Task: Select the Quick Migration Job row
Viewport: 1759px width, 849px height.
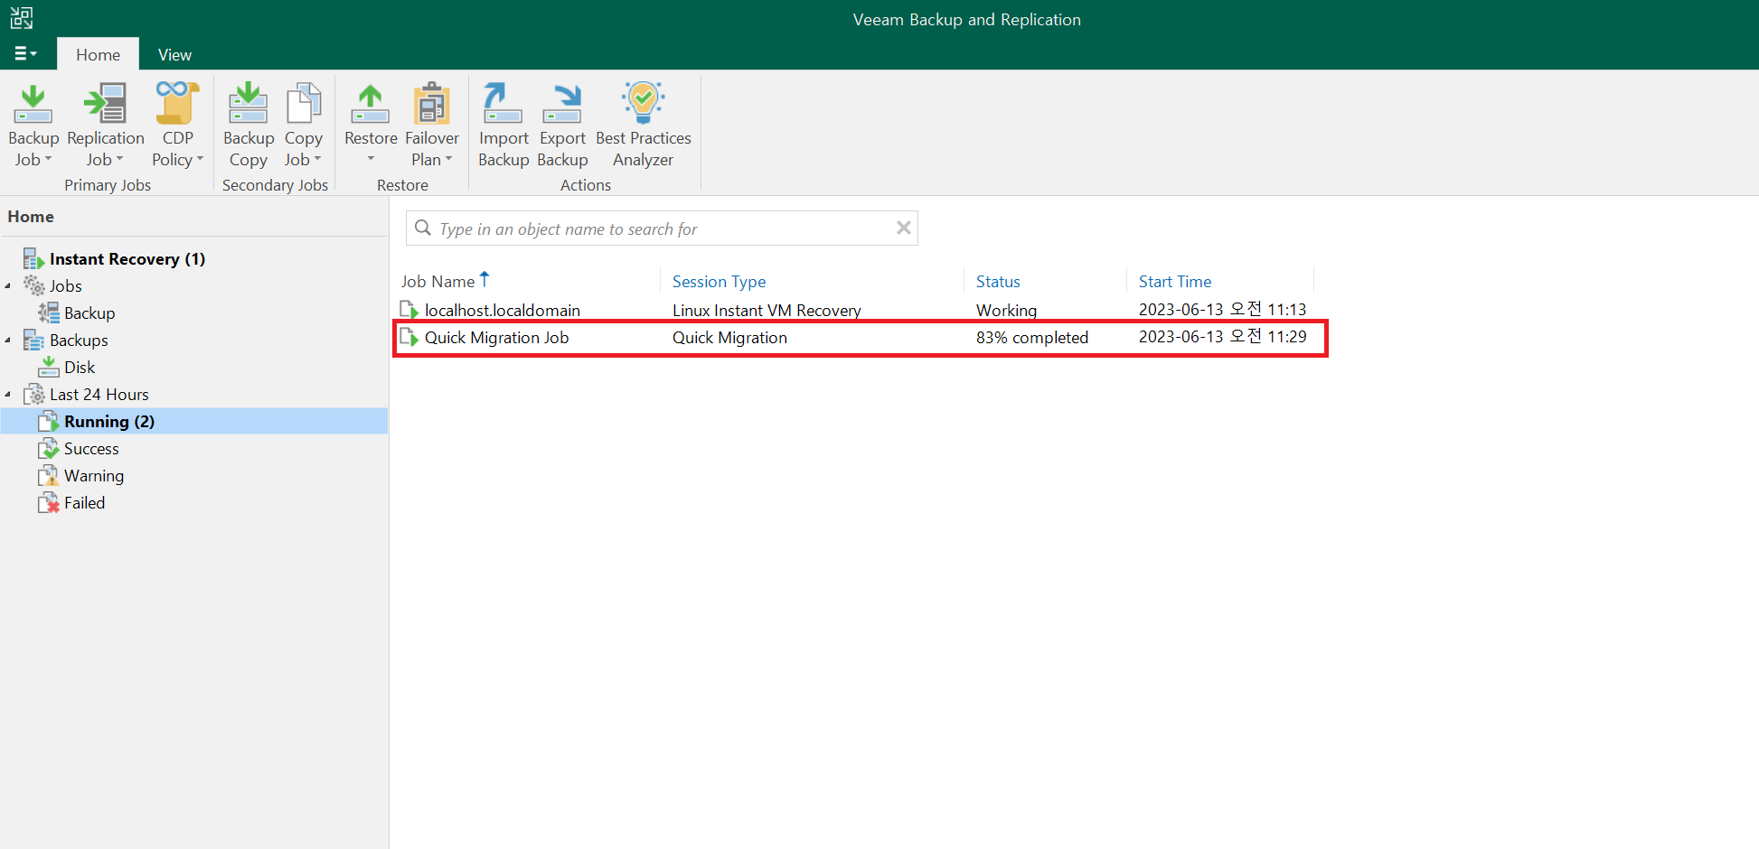Action: click(x=859, y=337)
